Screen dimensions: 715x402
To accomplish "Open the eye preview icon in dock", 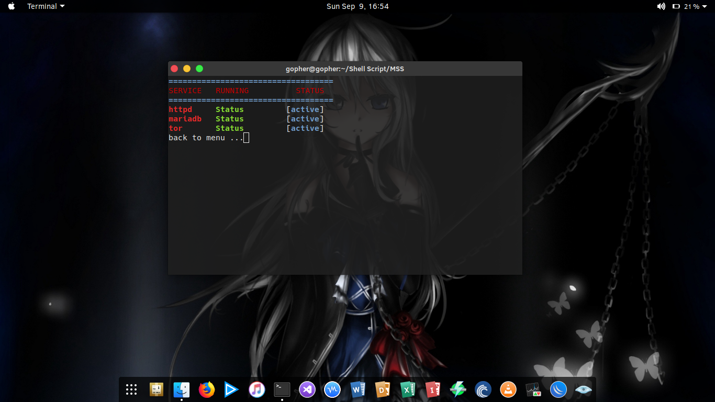I will 584,389.
